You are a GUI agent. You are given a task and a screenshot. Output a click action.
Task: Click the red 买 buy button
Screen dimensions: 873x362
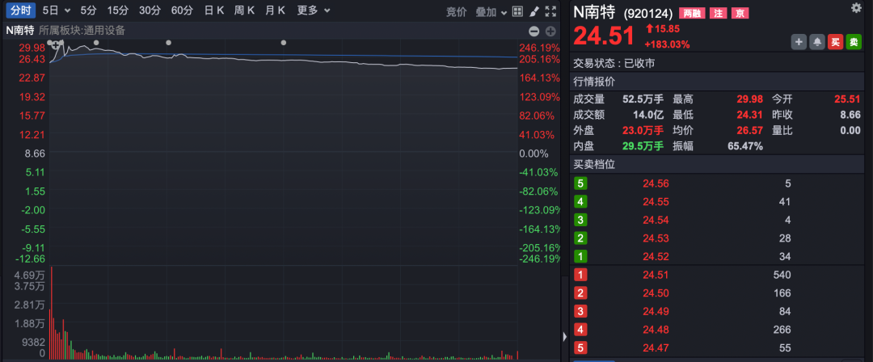835,41
